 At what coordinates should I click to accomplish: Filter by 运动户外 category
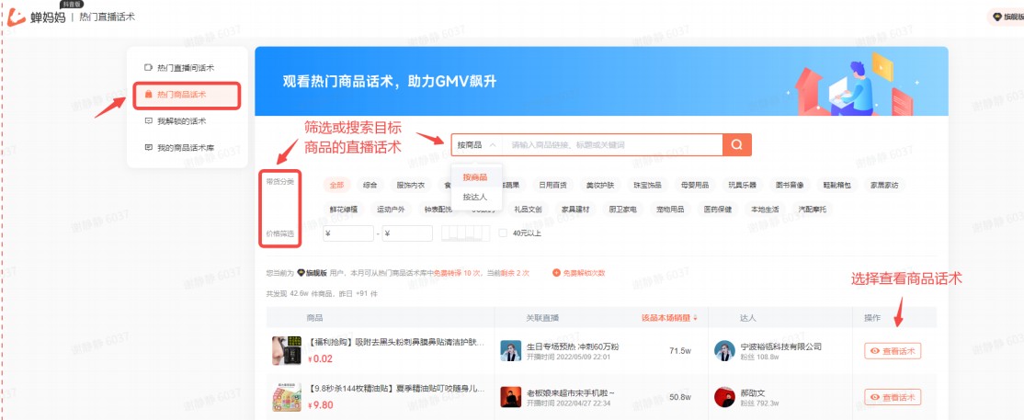point(392,210)
